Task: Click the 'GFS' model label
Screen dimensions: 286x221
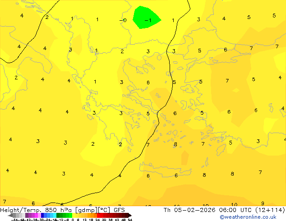Action: 119,210
